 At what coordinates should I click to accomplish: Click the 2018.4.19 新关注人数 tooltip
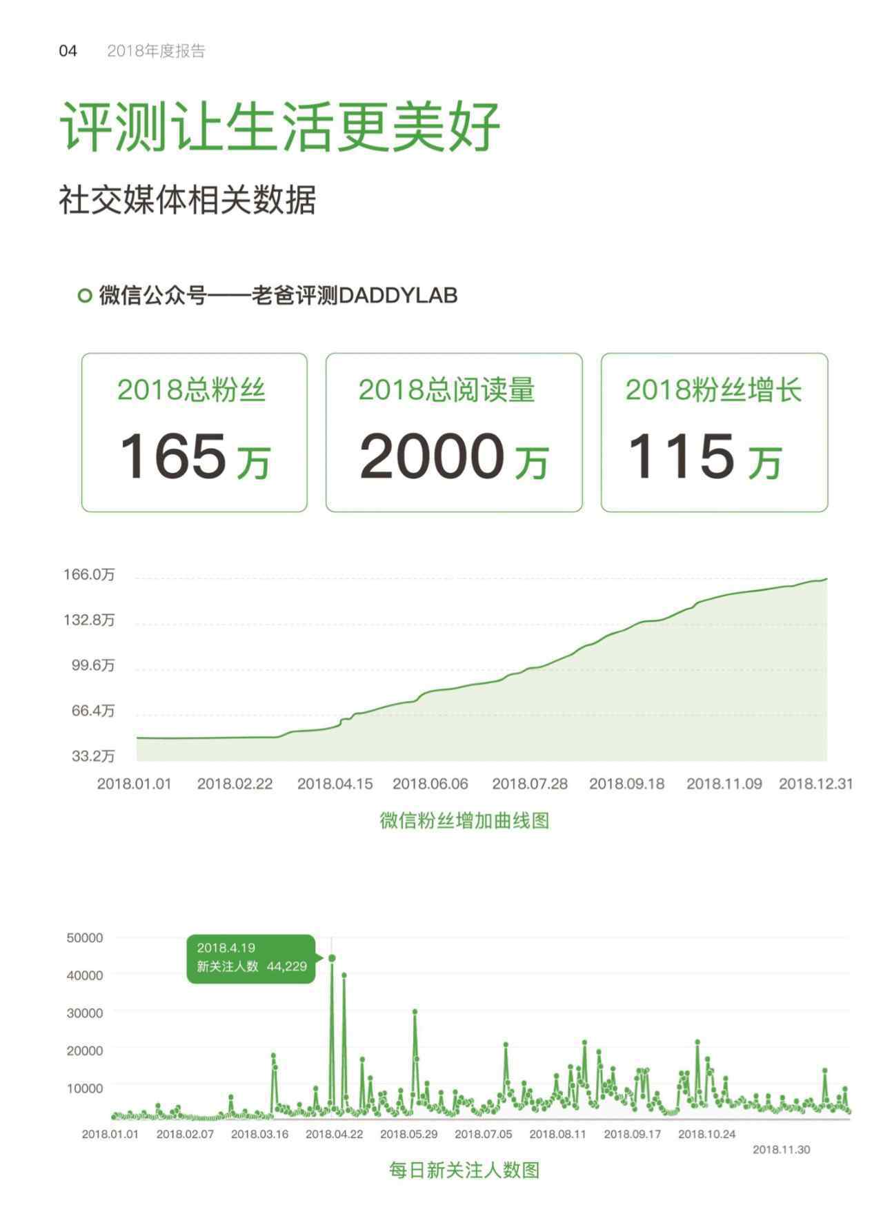(x=251, y=957)
